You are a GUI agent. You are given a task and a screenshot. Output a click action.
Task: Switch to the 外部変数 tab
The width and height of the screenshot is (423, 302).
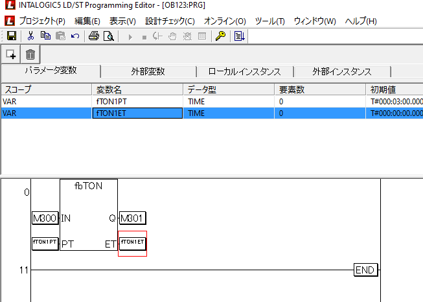(x=148, y=71)
